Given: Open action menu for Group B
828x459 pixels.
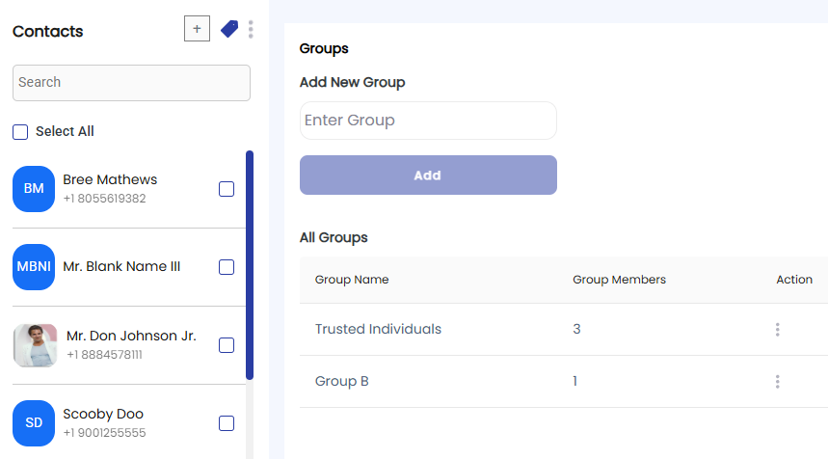Looking at the screenshot, I should pos(777,381).
